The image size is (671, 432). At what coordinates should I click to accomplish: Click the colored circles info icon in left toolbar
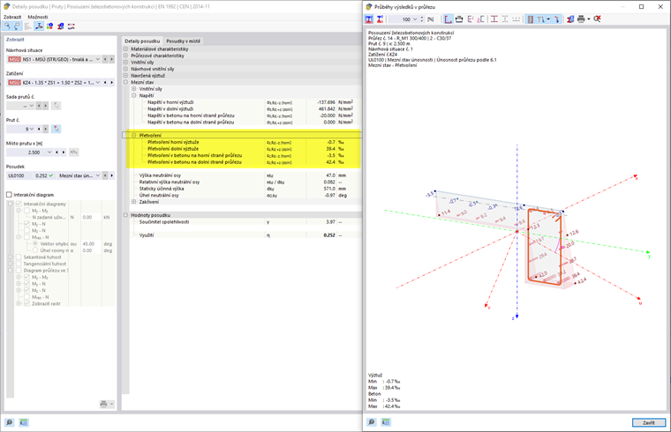click(x=49, y=26)
